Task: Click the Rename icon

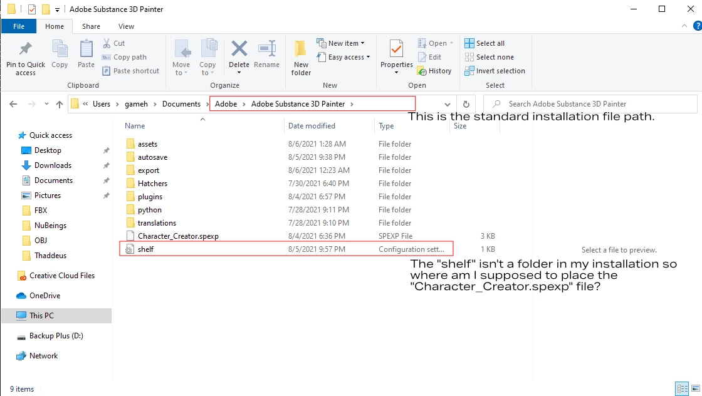Action: pyautogui.click(x=267, y=48)
